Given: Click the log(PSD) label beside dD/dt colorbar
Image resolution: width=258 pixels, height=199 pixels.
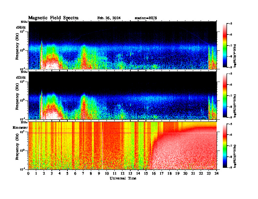Looking at the screenshot, I should tap(235, 106).
